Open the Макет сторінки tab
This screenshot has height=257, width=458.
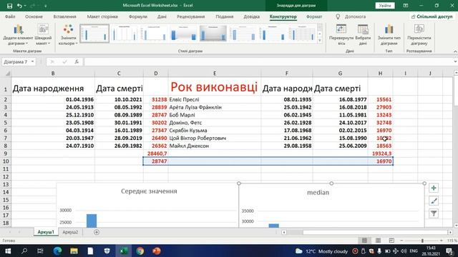coord(102,16)
